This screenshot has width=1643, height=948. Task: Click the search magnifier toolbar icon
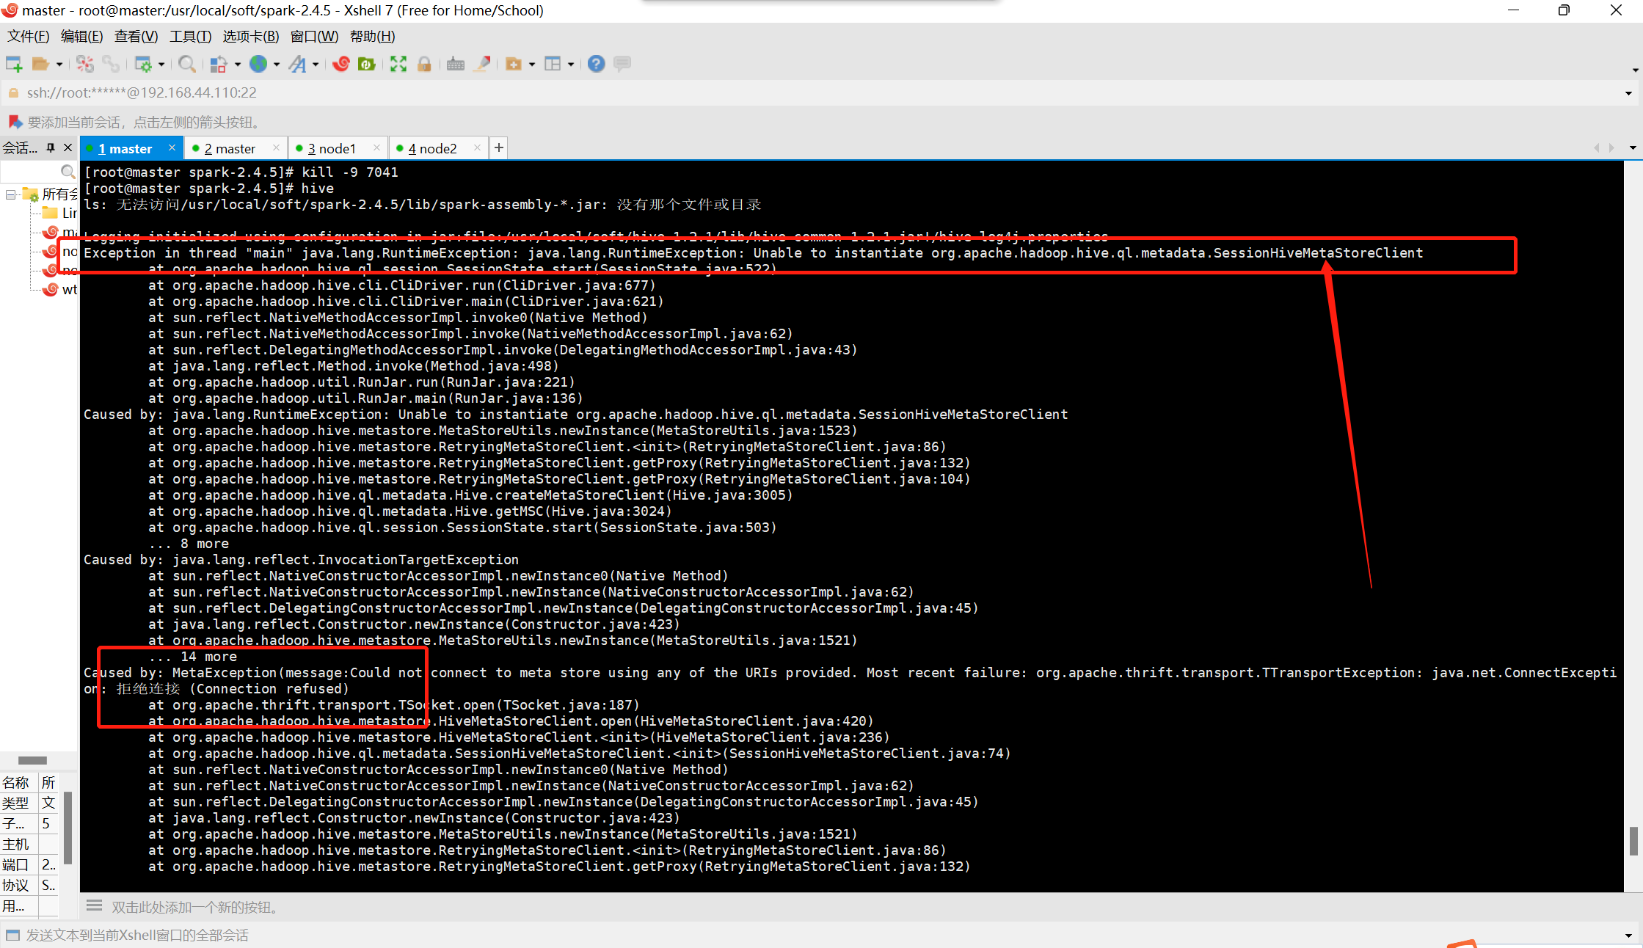pyautogui.click(x=186, y=65)
